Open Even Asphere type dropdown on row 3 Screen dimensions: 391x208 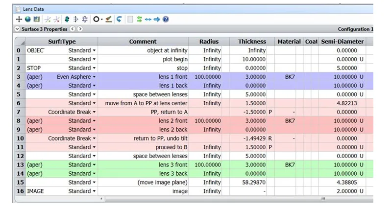(94, 77)
